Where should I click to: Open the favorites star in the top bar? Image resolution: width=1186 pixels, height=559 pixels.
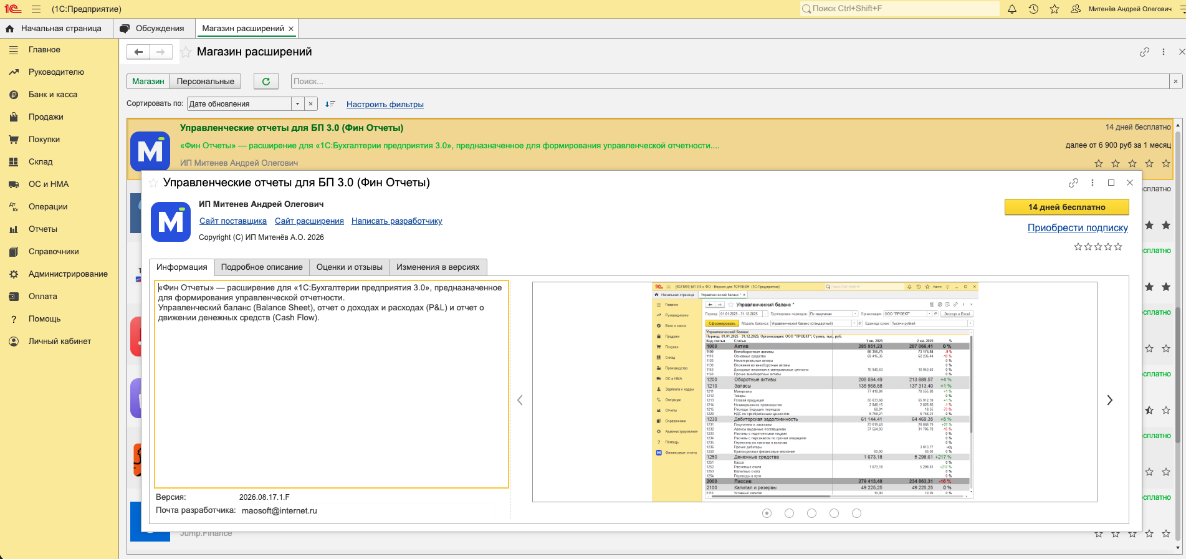click(x=1054, y=9)
